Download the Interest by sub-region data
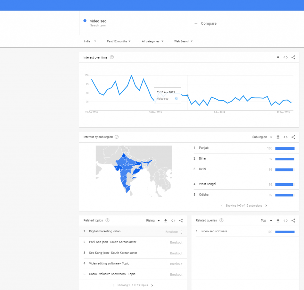Viewport: 304px width, 290px height. point(278,137)
